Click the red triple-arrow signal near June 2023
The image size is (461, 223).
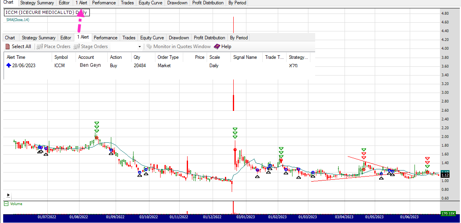pos(427,163)
